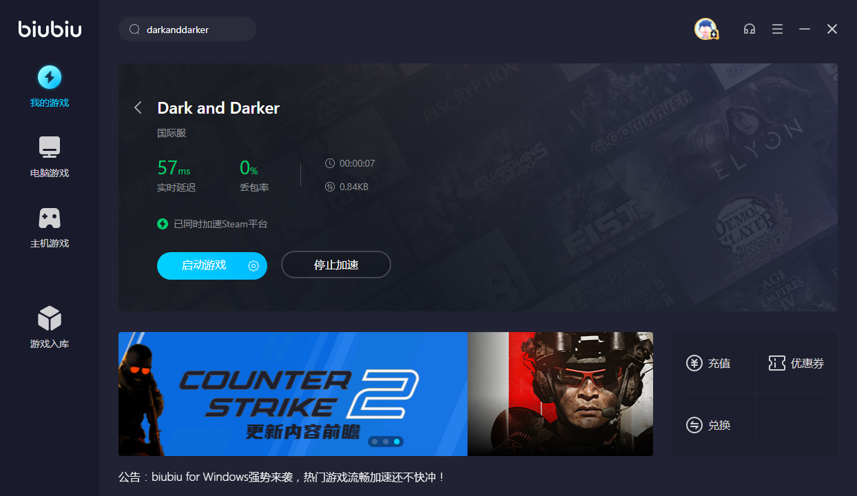Open My Games lightning icon
The image size is (857, 496).
coord(50,77)
